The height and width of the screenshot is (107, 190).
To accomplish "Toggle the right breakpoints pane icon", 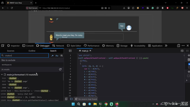I will pyautogui.click(x=182, y=51).
